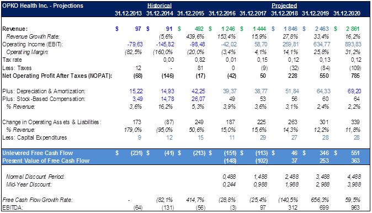Viewport: 372px width, 213px height.
Task: Select the 439,6% revenue growth cell
Action: click(x=195, y=36)
